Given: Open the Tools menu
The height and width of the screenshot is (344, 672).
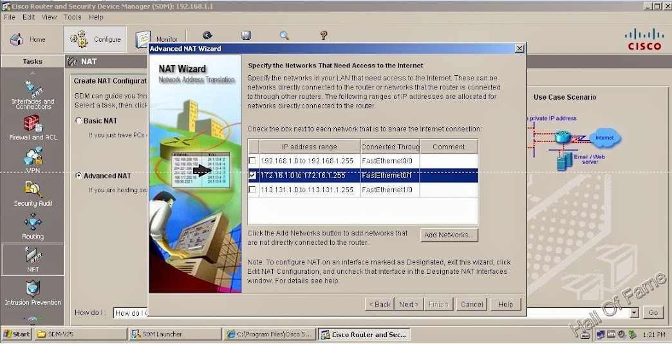Looking at the screenshot, I should (x=73, y=17).
